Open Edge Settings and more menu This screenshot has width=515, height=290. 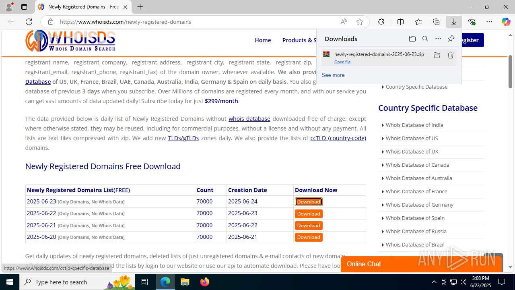[x=489, y=22]
